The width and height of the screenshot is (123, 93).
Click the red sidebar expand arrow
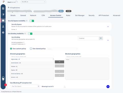(x=6, y=85)
